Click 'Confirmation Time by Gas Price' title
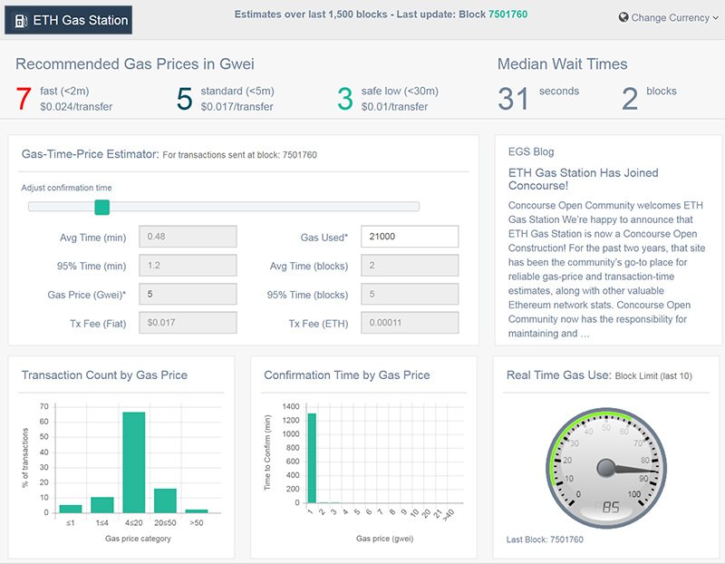Screen dimensions: 725x564 347,374
